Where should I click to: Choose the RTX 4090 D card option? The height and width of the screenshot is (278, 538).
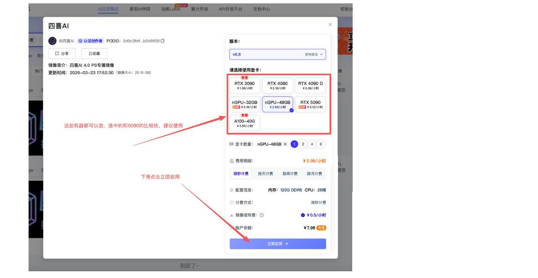pos(310,86)
